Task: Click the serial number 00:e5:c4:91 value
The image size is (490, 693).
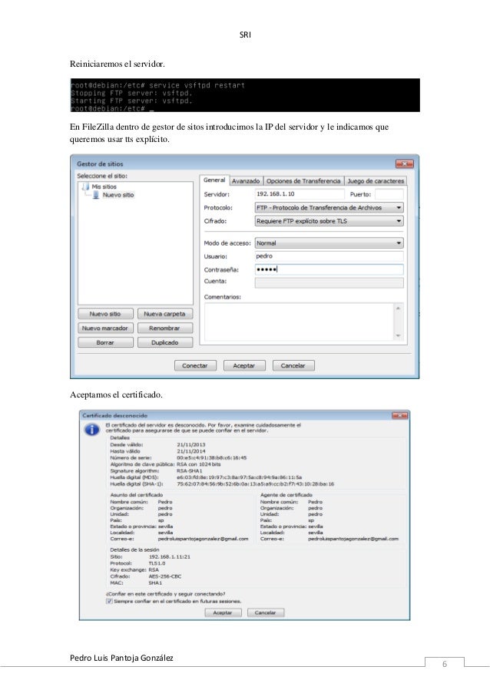Action: [211, 458]
